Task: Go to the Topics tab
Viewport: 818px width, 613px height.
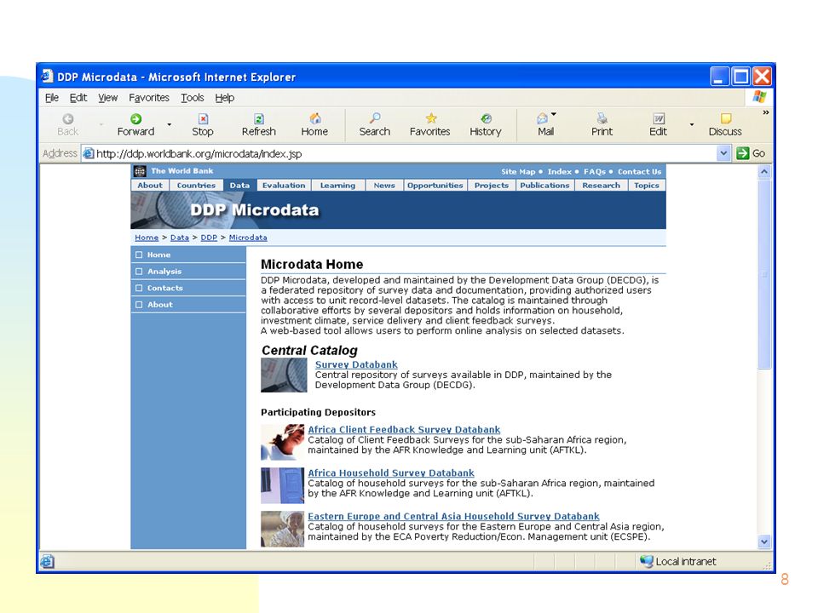Action: pos(647,185)
